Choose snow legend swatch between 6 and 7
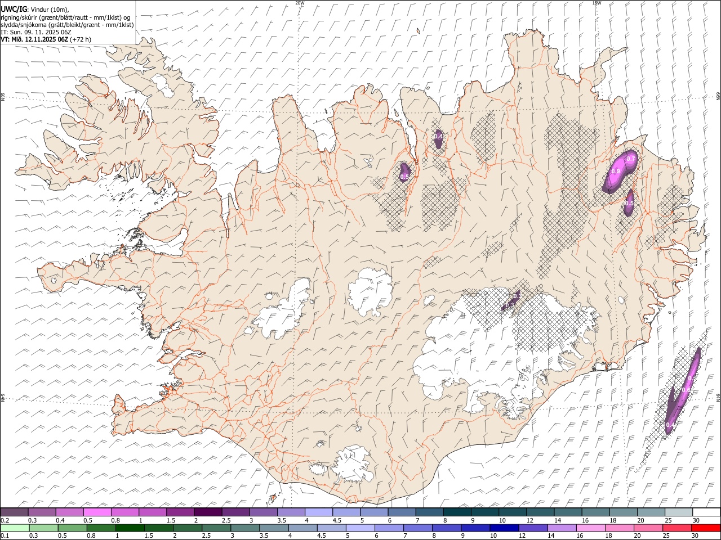 [x=402, y=512]
